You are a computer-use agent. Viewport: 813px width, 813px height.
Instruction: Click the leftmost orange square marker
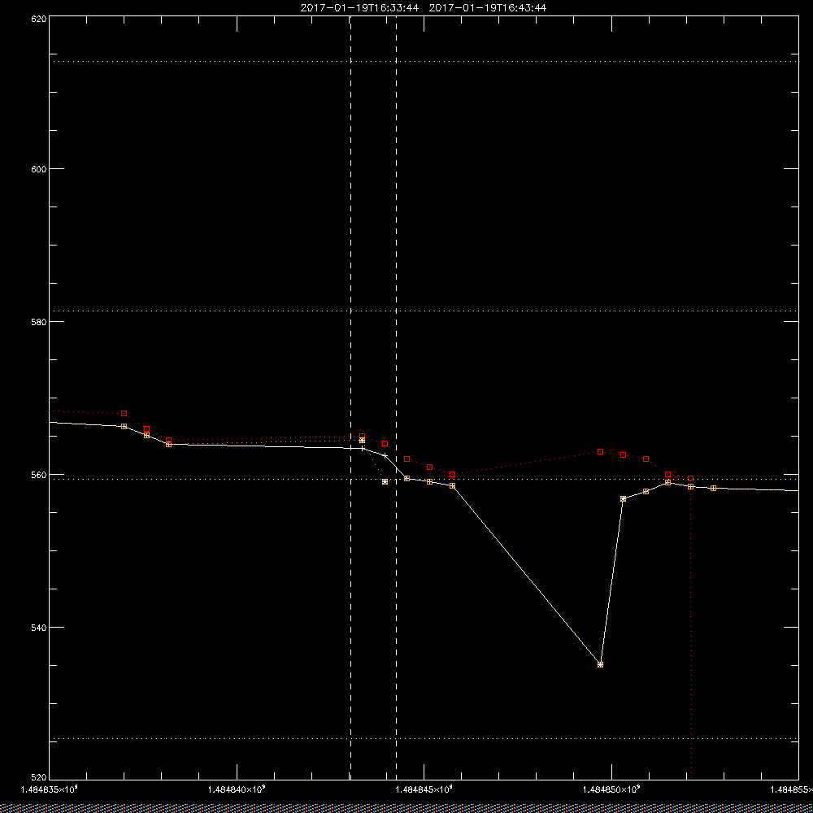coord(124,426)
